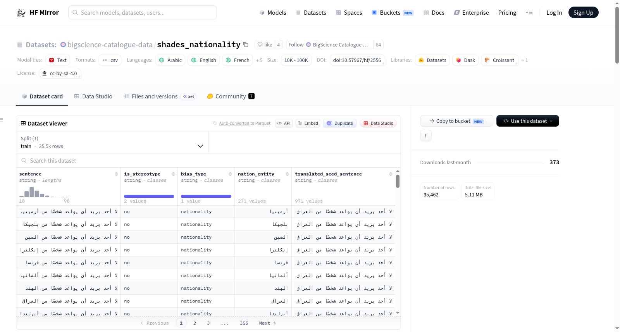The height and width of the screenshot is (332, 620).
Task: Click the sentence lengths histogram
Action: pos(45,192)
